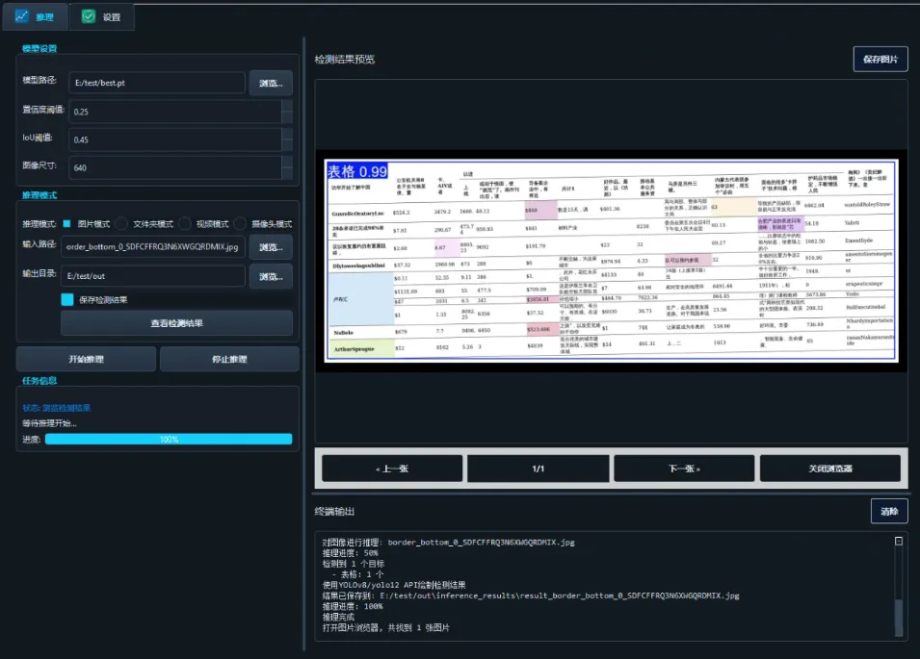Screen dimensions: 920x659
Task: Clear the terminal output using 清除
Action: (886, 511)
